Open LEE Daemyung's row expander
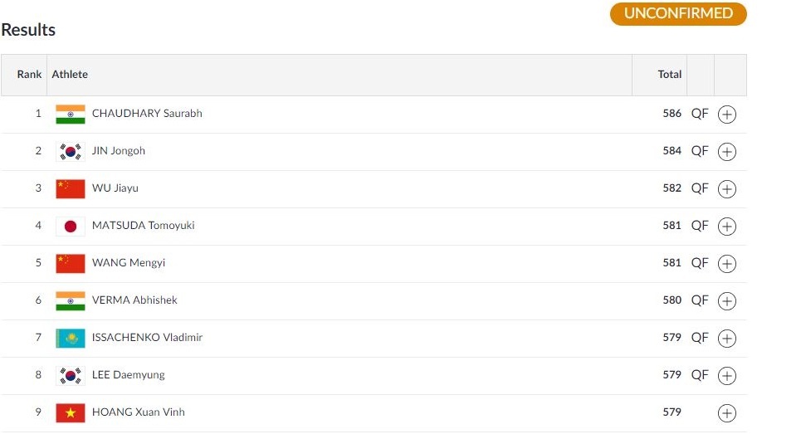 [726, 376]
